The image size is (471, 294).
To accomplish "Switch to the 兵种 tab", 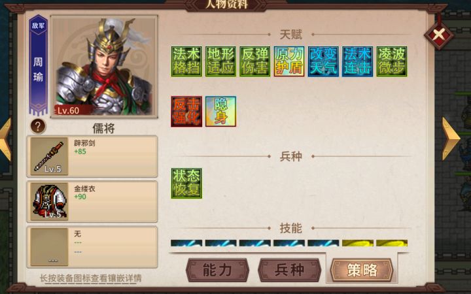I will point(290,270).
